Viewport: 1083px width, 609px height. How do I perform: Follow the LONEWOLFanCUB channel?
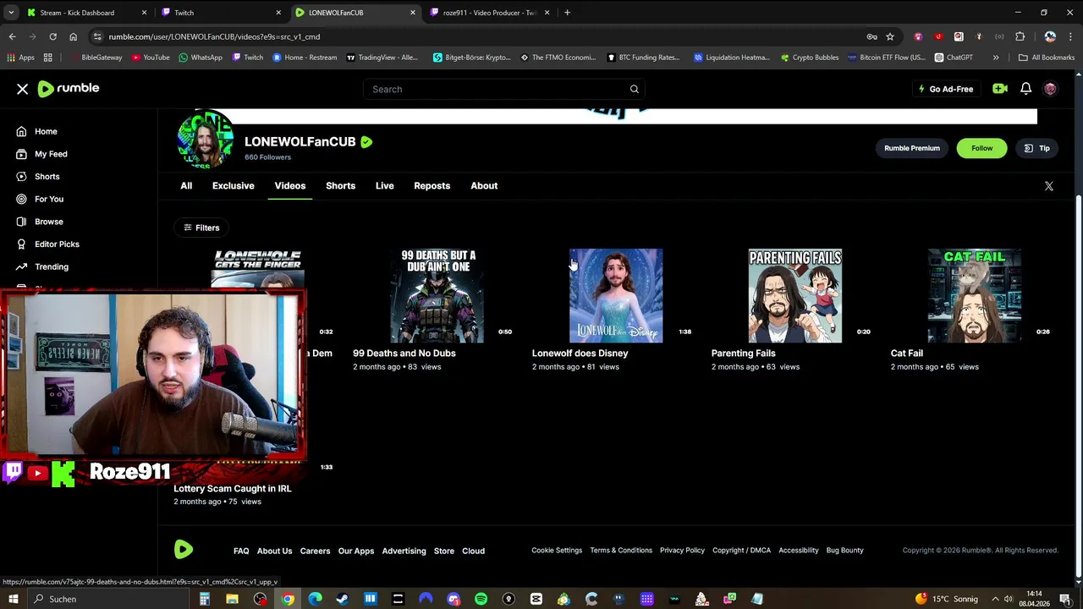tap(981, 148)
